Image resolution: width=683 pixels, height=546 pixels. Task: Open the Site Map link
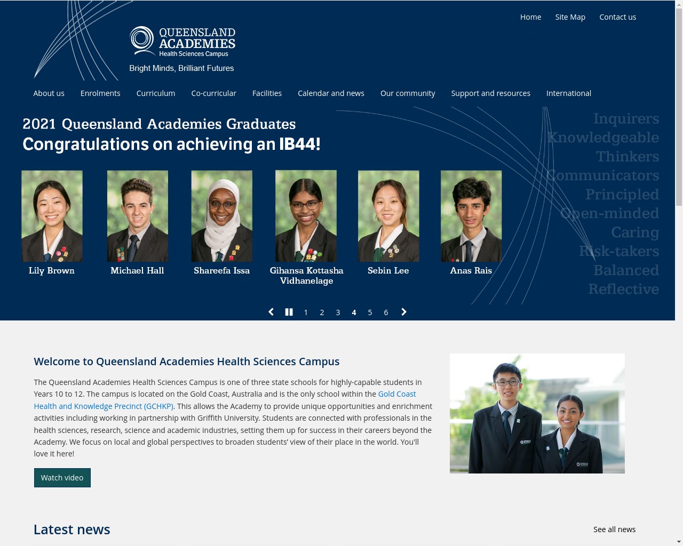570,17
